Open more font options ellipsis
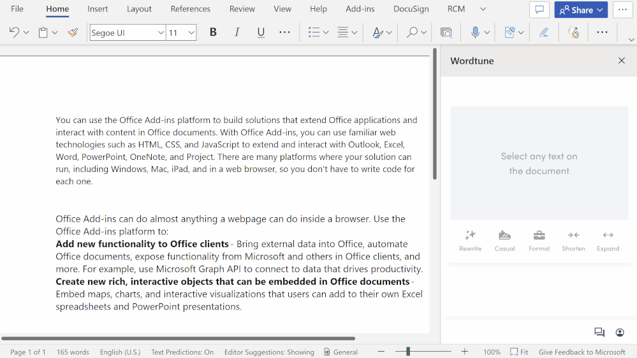Viewport: 637px width, 358px height. tap(284, 32)
